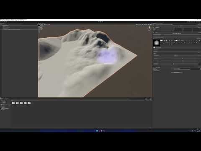This screenshot has width=201, height=151.
Task: Open the middle folder of the five Project folders
Action: (x=21, y=103)
